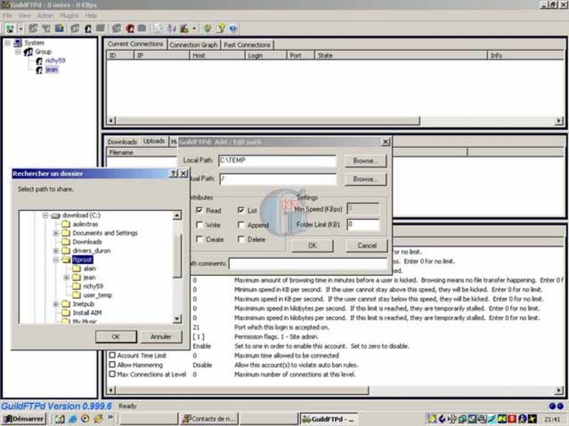
Task: Enable the Write attribute checkbox
Action: coord(199,225)
